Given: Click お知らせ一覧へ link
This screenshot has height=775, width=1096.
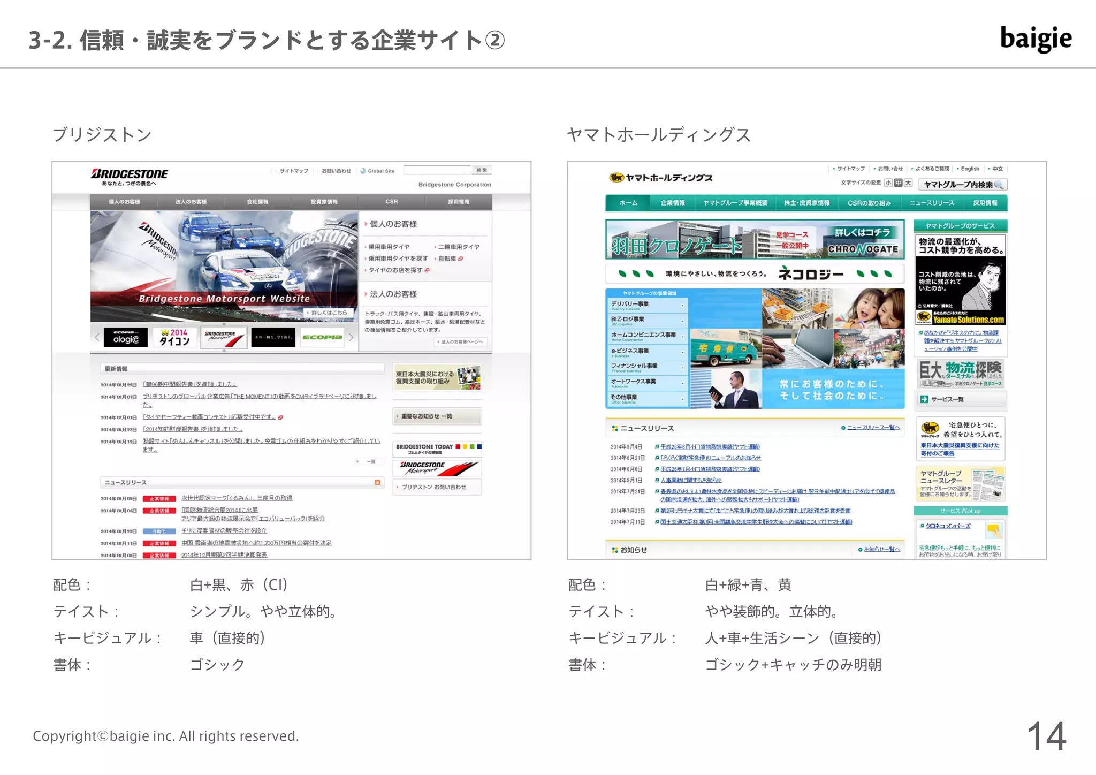Looking at the screenshot, I should (x=882, y=549).
